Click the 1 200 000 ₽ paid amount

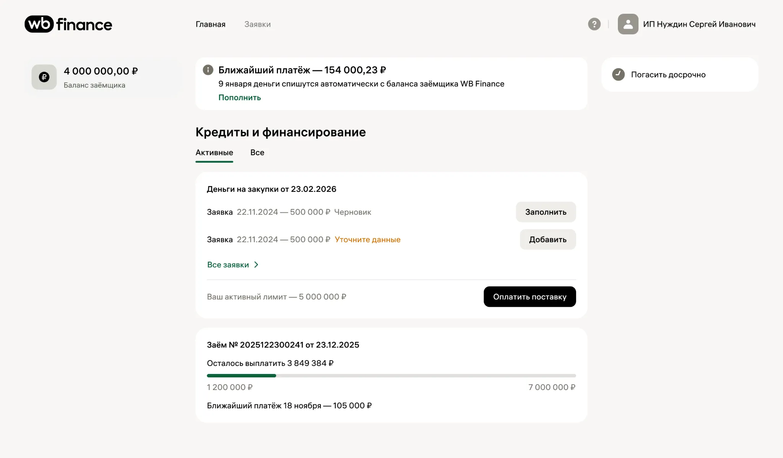[x=230, y=387]
